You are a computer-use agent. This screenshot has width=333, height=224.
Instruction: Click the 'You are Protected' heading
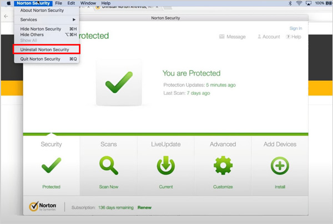tap(191, 73)
